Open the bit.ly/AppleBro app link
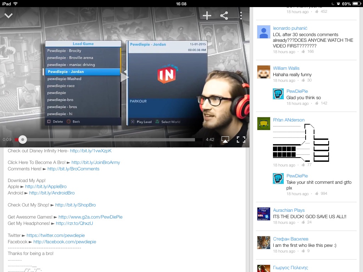 click(x=46, y=187)
